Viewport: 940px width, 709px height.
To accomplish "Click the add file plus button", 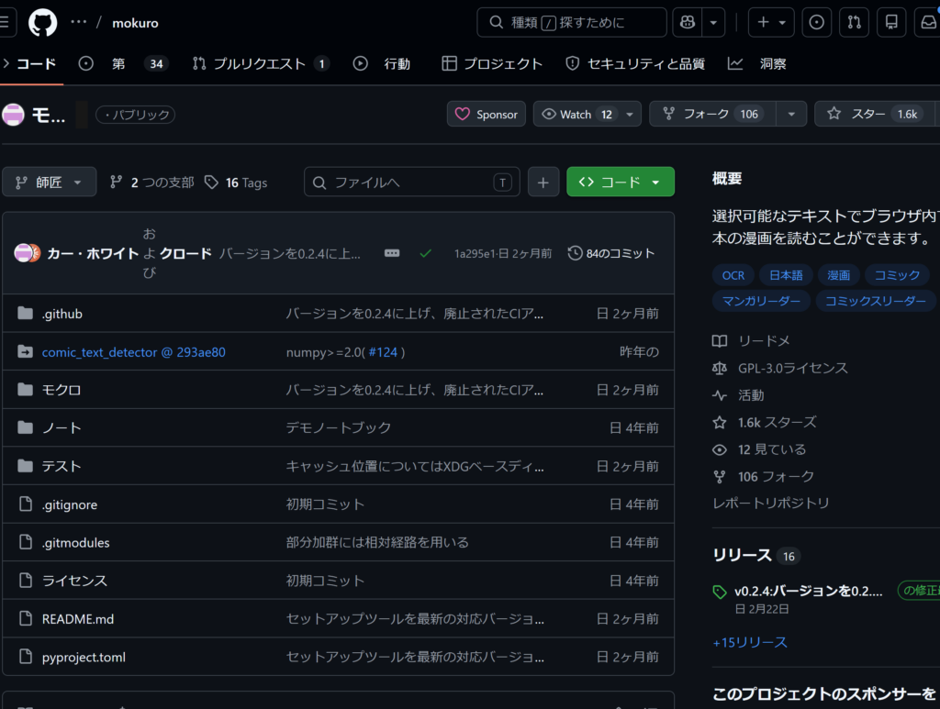I will 543,182.
